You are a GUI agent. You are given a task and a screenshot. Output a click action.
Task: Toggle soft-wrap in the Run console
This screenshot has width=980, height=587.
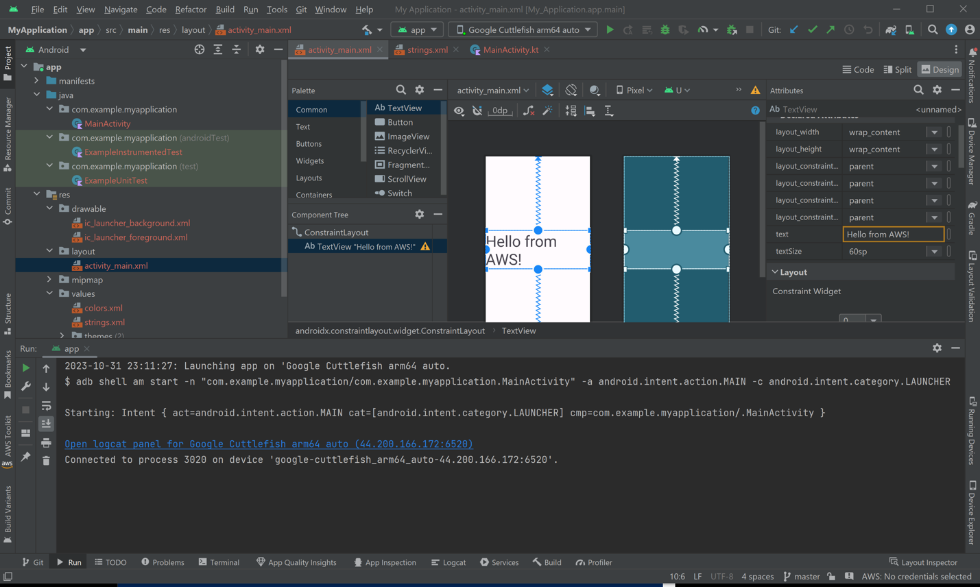click(46, 406)
